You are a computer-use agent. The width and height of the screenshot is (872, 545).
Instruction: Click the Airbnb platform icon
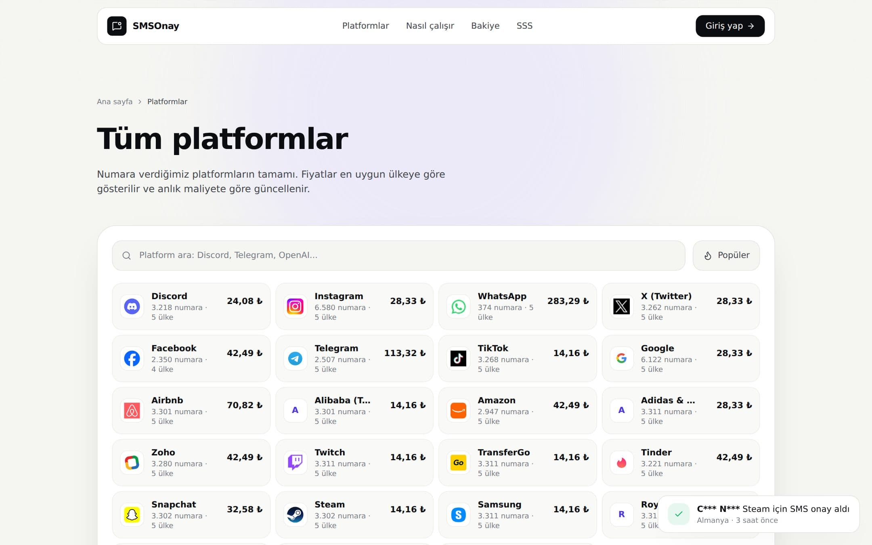(x=132, y=411)
